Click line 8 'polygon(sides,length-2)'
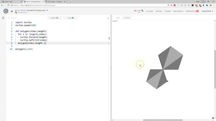The height and width of the screenshot is (121, 216). point(32,43)
